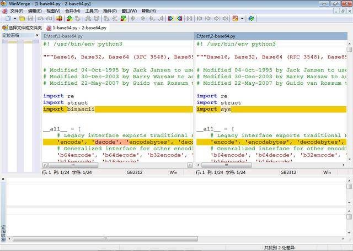Click the highlighted 'import binascii' line
This screenshot has height=251, width=353.
[x=117, y=109]
